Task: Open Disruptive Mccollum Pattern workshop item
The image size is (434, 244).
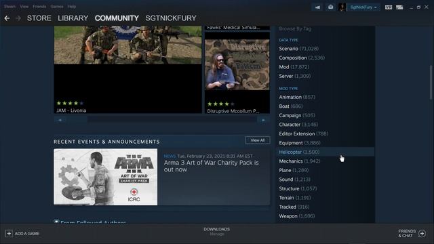Action: (x=237, y=73)
